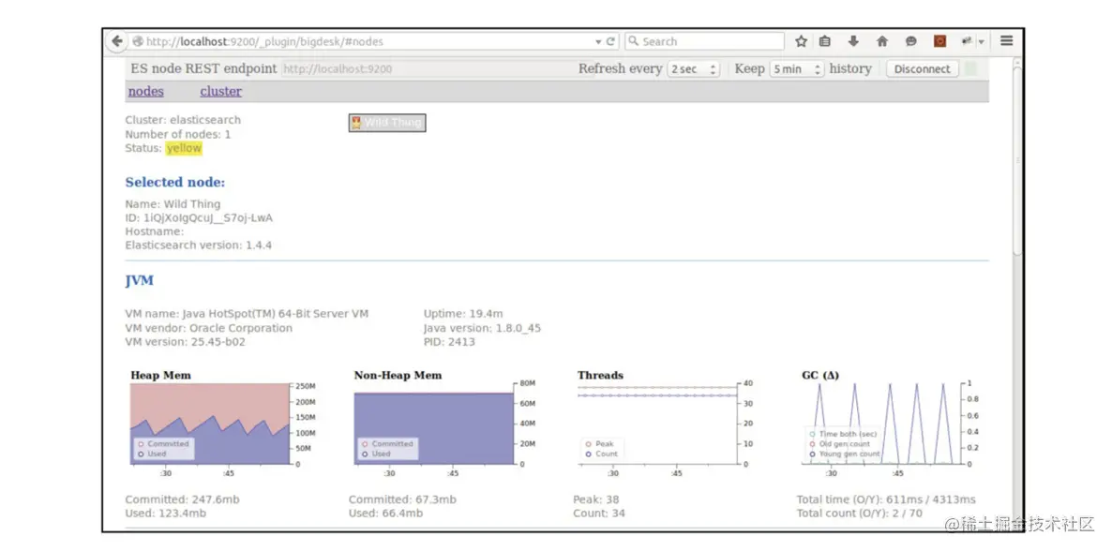
Task: Click the 'Name: Wild Thing' line
Action: click(x=173, y=204)
